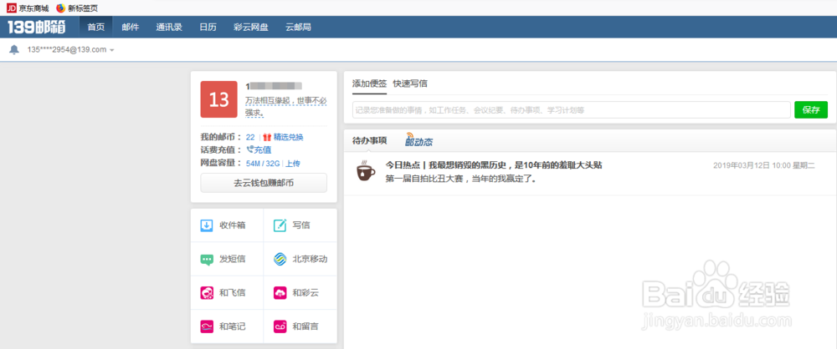This screenshot has width=837, height=349.
Task: Click the 和彩云 cloud icon
Action: click(280, 292)
